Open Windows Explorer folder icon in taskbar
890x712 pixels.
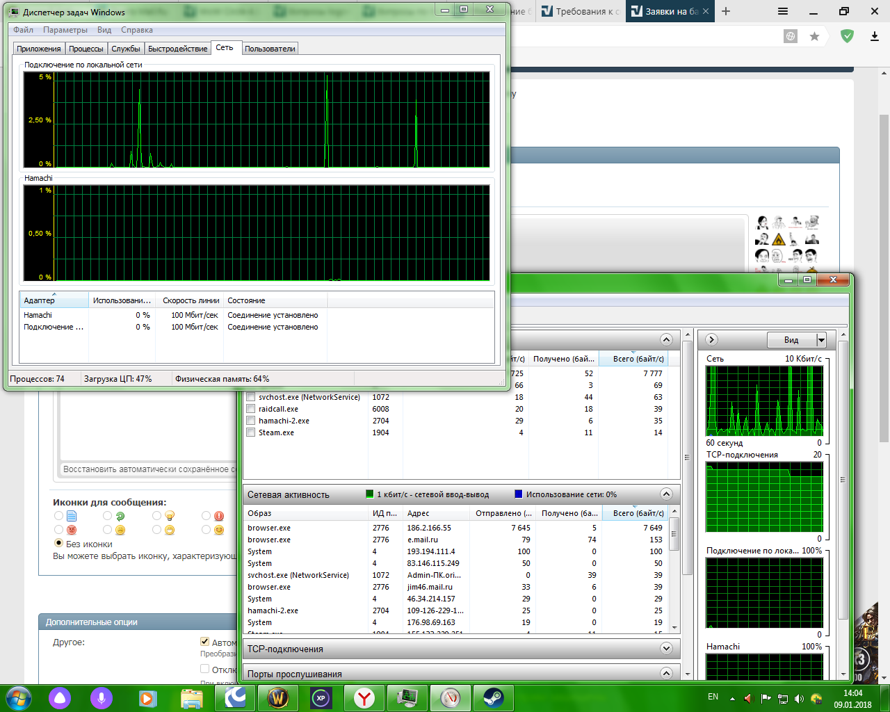click(x=191, y=697)
